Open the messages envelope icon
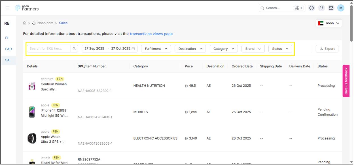 pyautogui.click(x=331, y=8)
